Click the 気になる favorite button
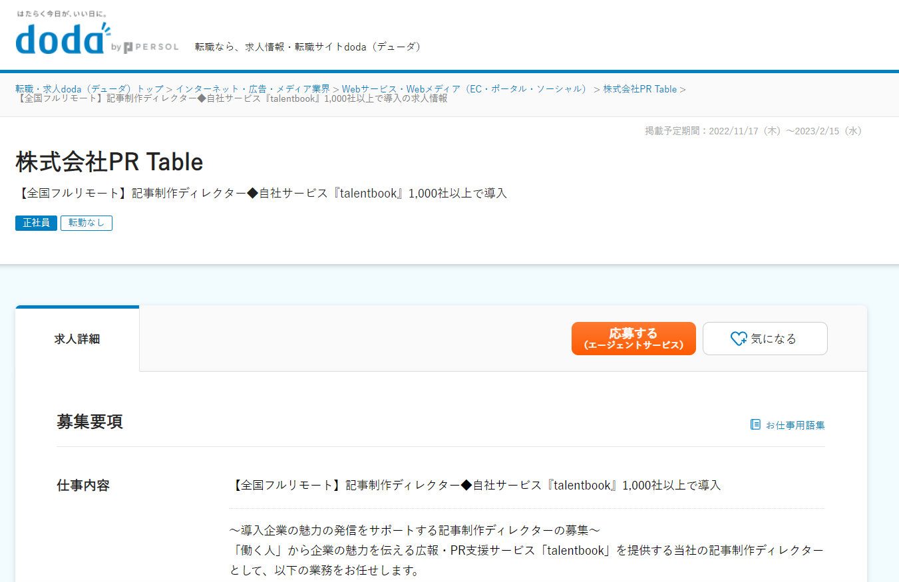This screenshot has height=582, width=899. coord(765,339)
